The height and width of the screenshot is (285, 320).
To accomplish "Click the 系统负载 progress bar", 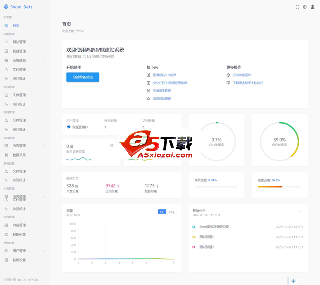I will [x=216, y=187].
